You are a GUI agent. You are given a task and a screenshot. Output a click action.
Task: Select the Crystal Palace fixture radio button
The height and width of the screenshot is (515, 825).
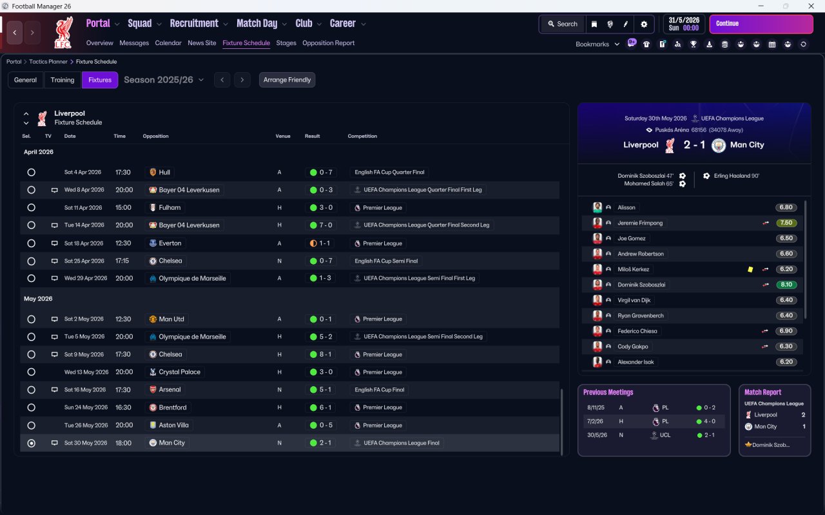(31, 372)
